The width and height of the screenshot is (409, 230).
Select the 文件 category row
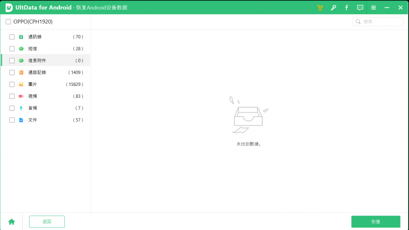click(x=46, y=120)
